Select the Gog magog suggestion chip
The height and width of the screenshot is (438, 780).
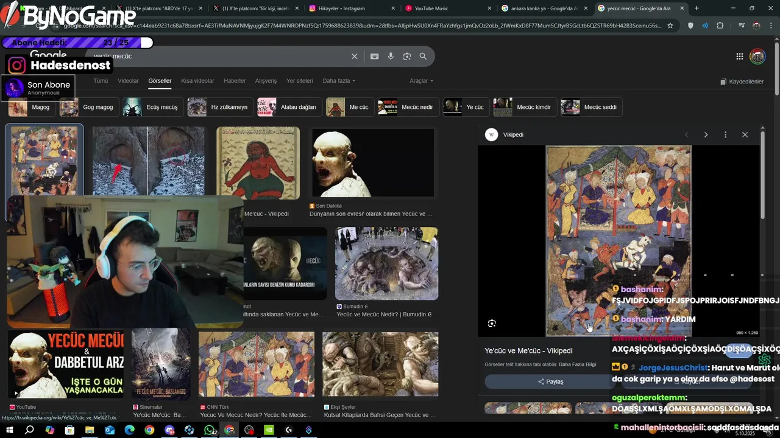[x=89, y=107]
